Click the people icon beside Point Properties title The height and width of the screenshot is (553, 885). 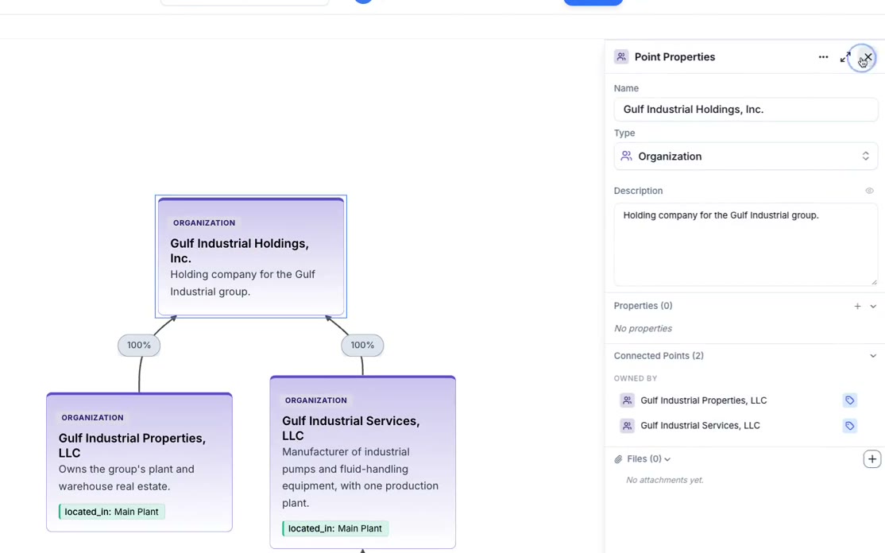(x=621, y=57)
